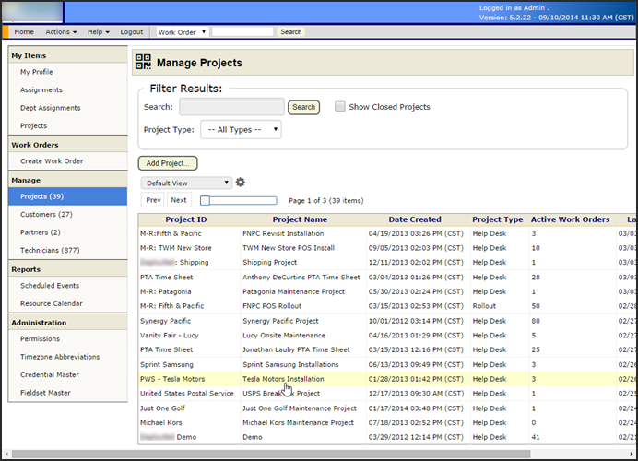Open Dept Assignments in sidebar
This screenshot has width=638, height=461.
pyautogui.click(x=51, y=108)
